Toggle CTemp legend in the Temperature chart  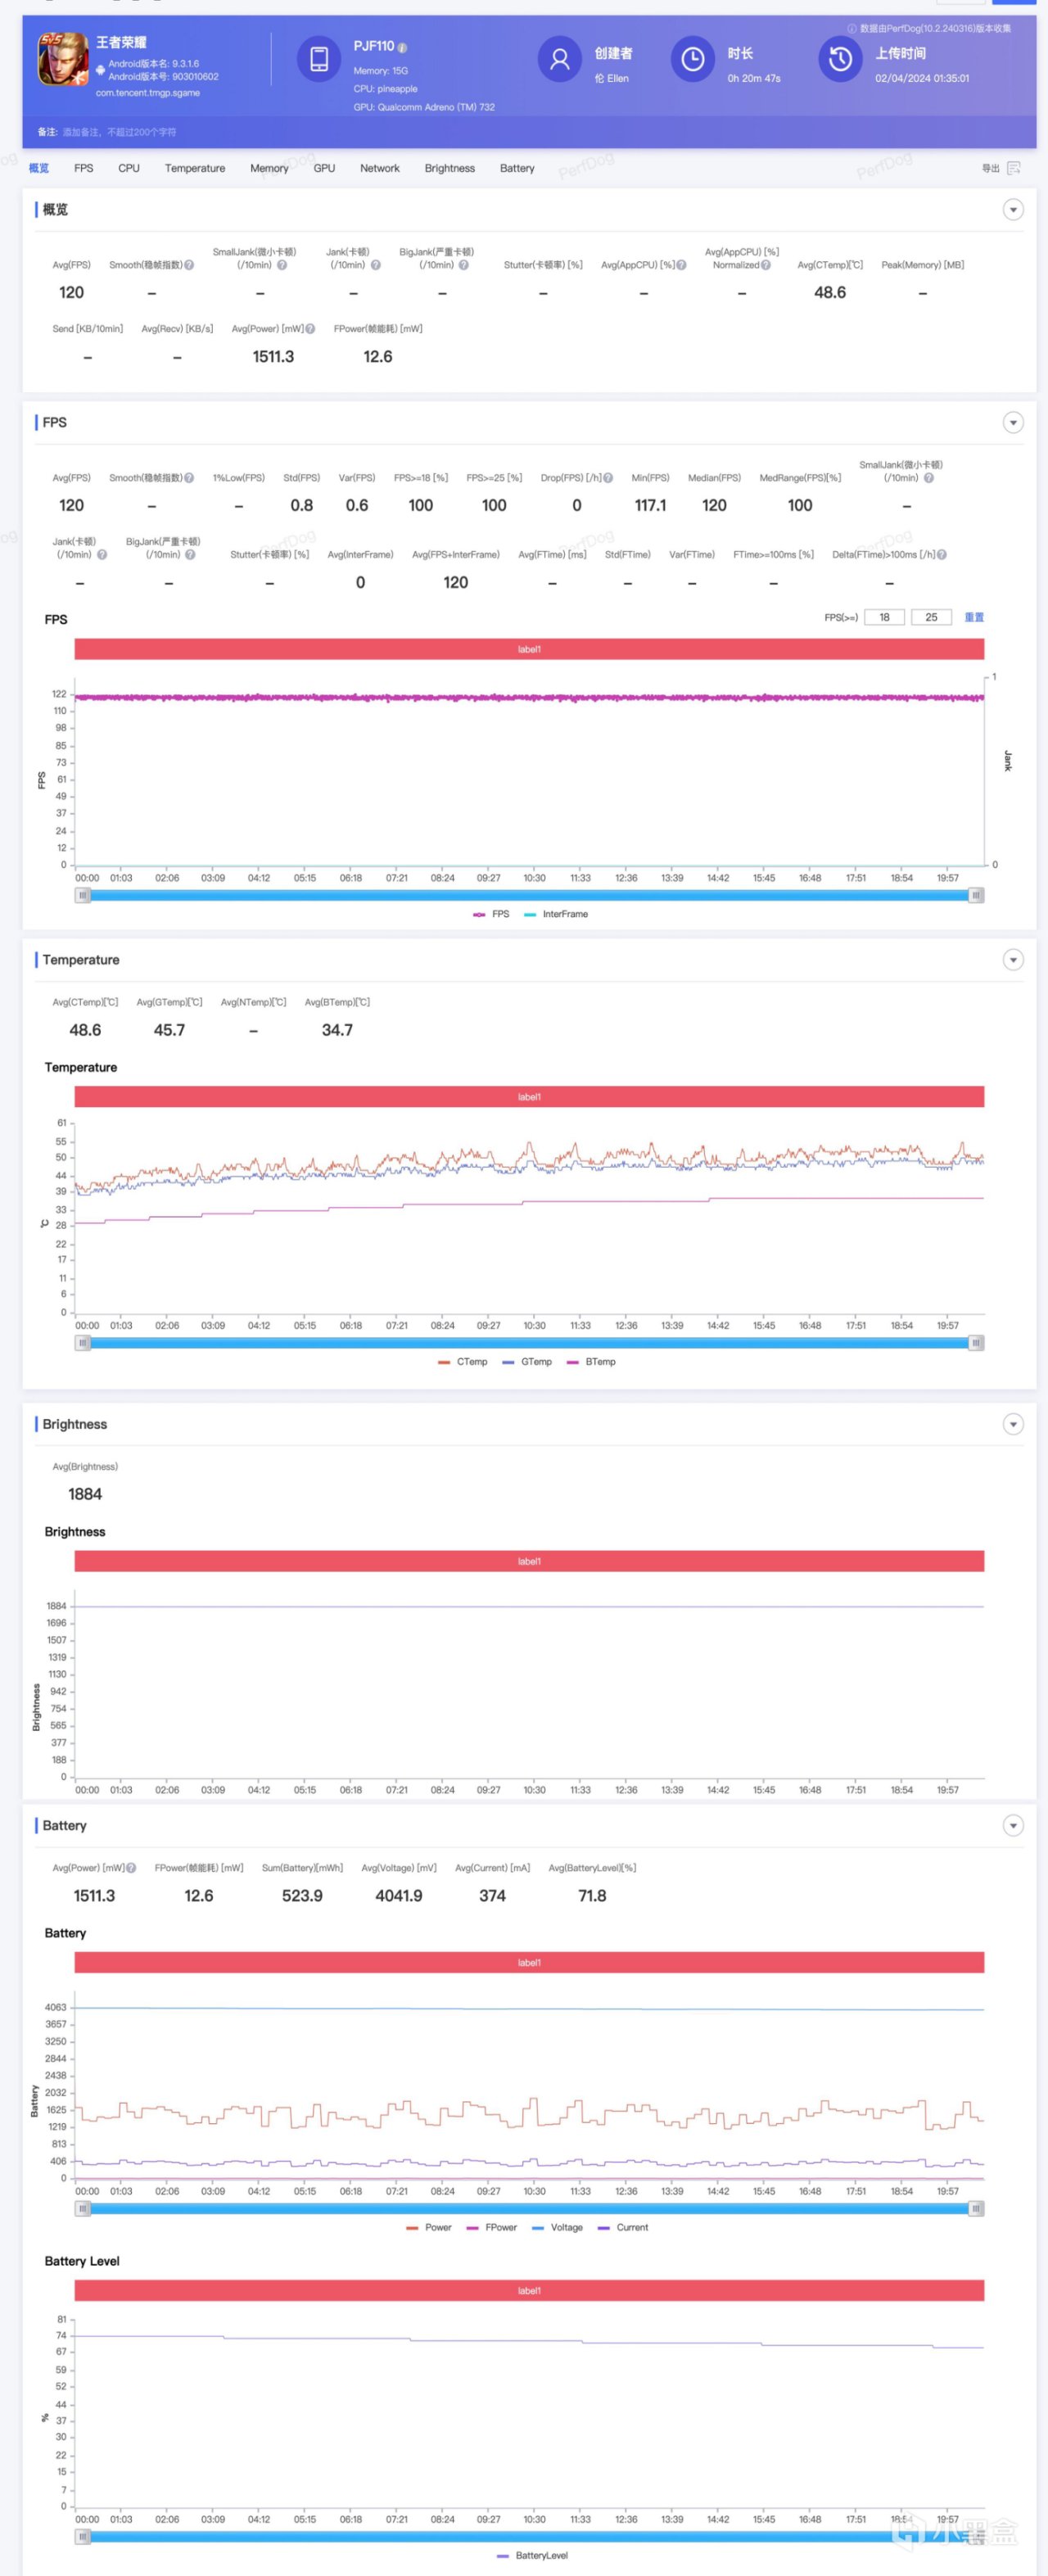point(462,1362)
